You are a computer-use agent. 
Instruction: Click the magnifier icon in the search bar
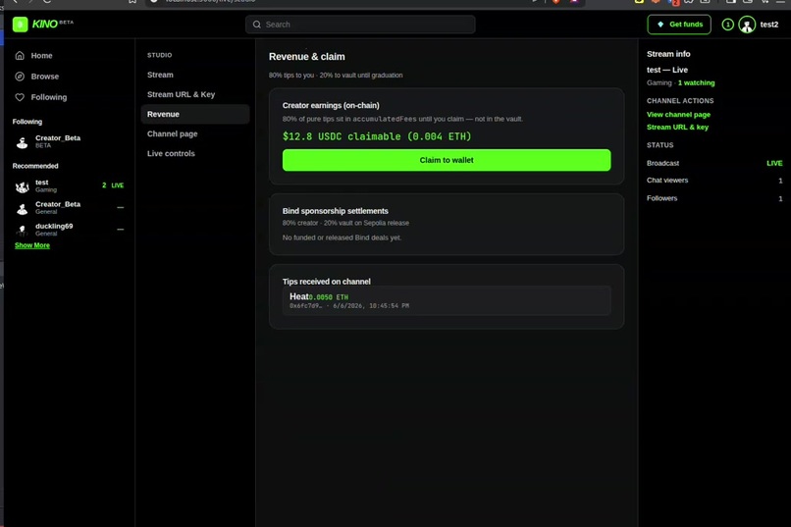click(257, 25)
